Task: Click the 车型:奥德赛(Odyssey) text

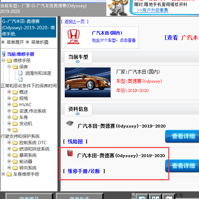Action: coord(139,81)
